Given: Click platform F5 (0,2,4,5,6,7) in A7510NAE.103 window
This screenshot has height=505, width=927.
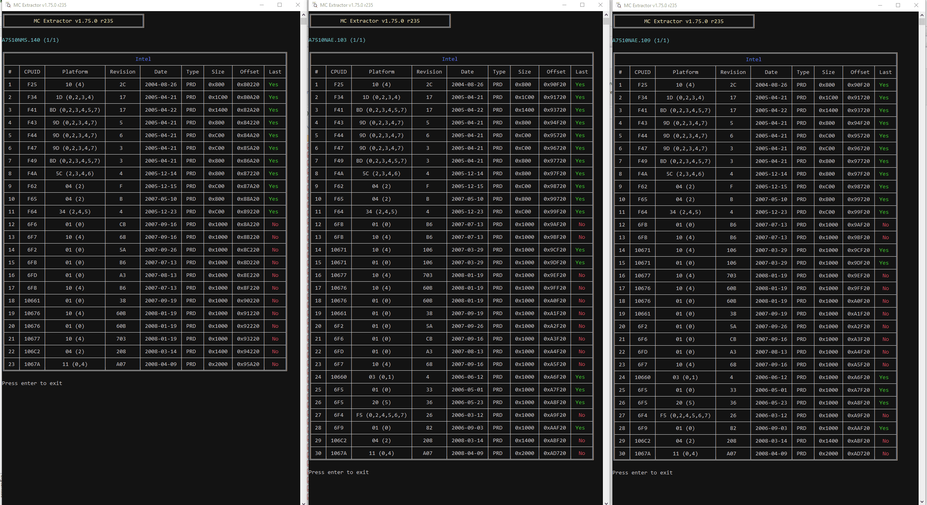Looking at the screenshot, I should (x=382, y=415).
